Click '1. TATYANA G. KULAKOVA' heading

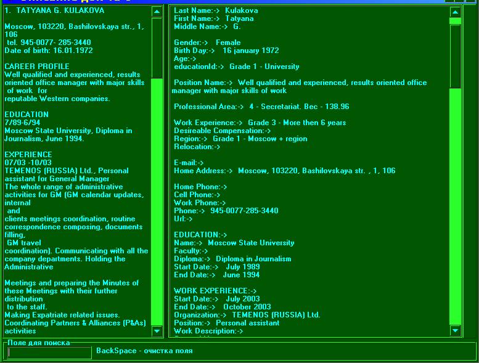pos(54,10)
